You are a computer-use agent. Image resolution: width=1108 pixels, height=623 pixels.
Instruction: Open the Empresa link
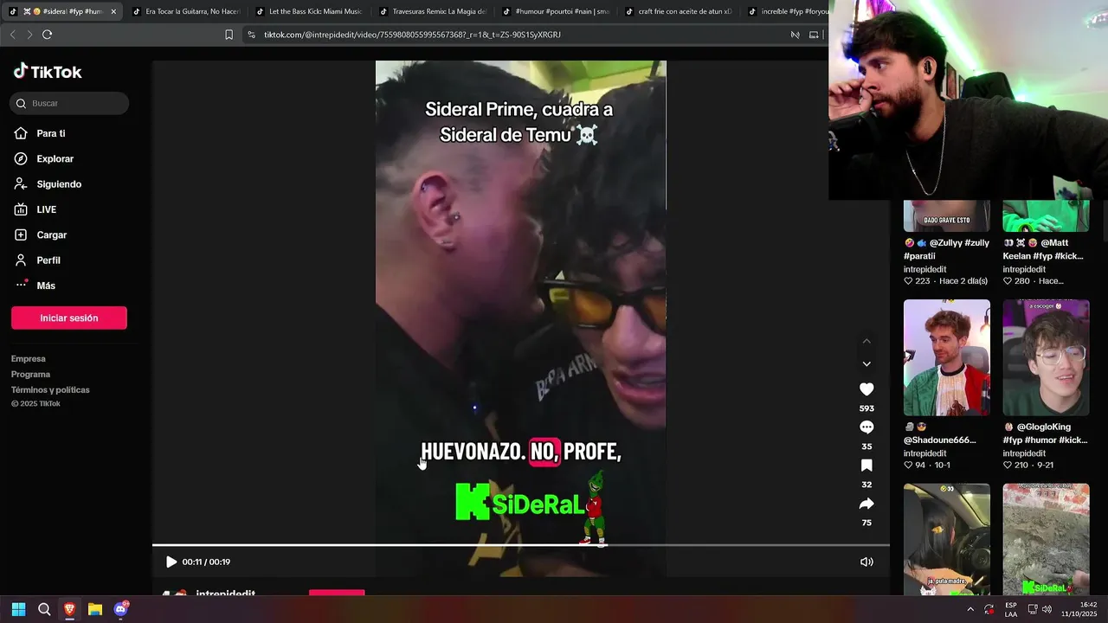(29, 359)
